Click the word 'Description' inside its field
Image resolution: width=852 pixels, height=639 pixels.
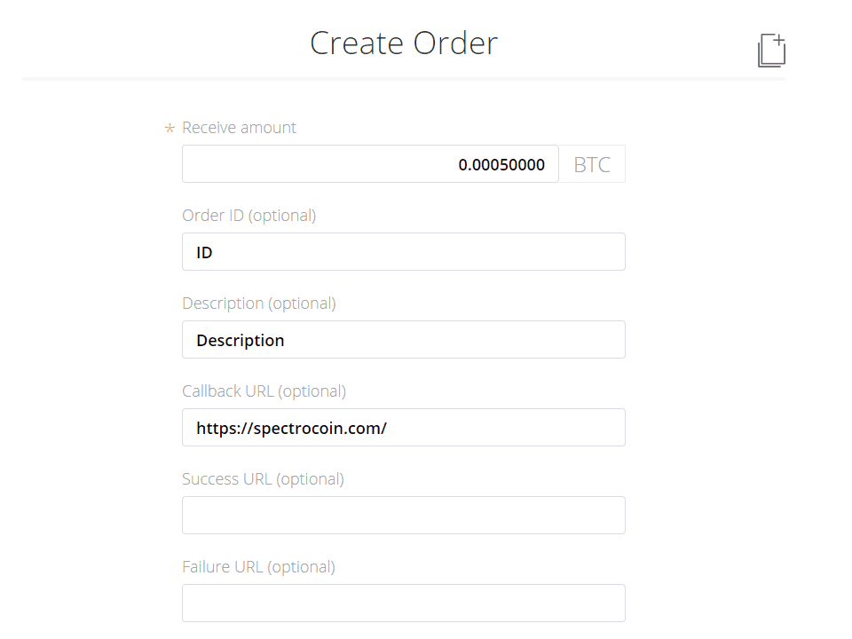click(x=241, y=341)
